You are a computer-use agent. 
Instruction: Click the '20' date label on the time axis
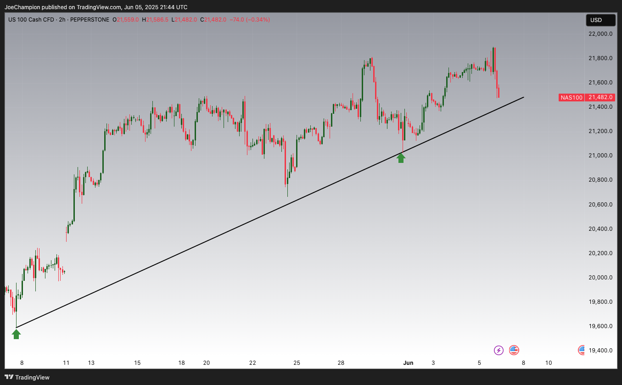point(207,363)
